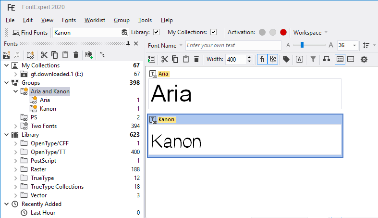378x218 pixels.
Task: Click the tag icon in preview toolbar
Action: [x=286, y=59]
